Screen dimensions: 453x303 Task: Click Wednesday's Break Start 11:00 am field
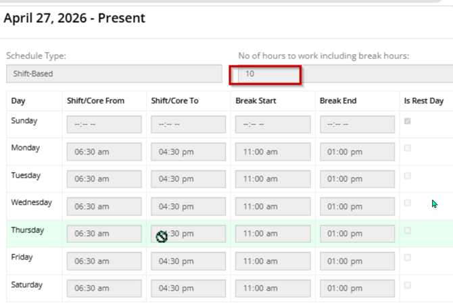(x=272, y=206)
